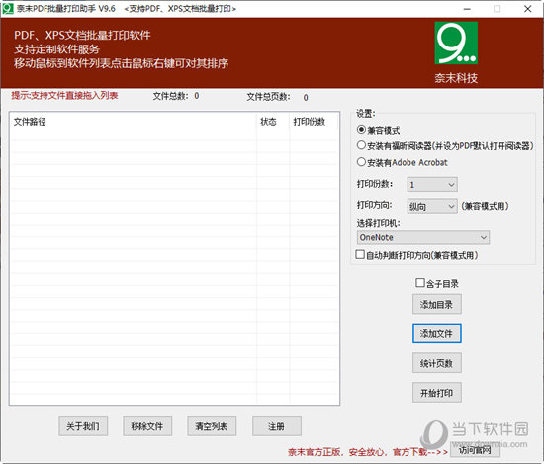Open the 打印方向 dropdown showing 纵向
Screen dimensions: 544x464
tap(432, 206)
